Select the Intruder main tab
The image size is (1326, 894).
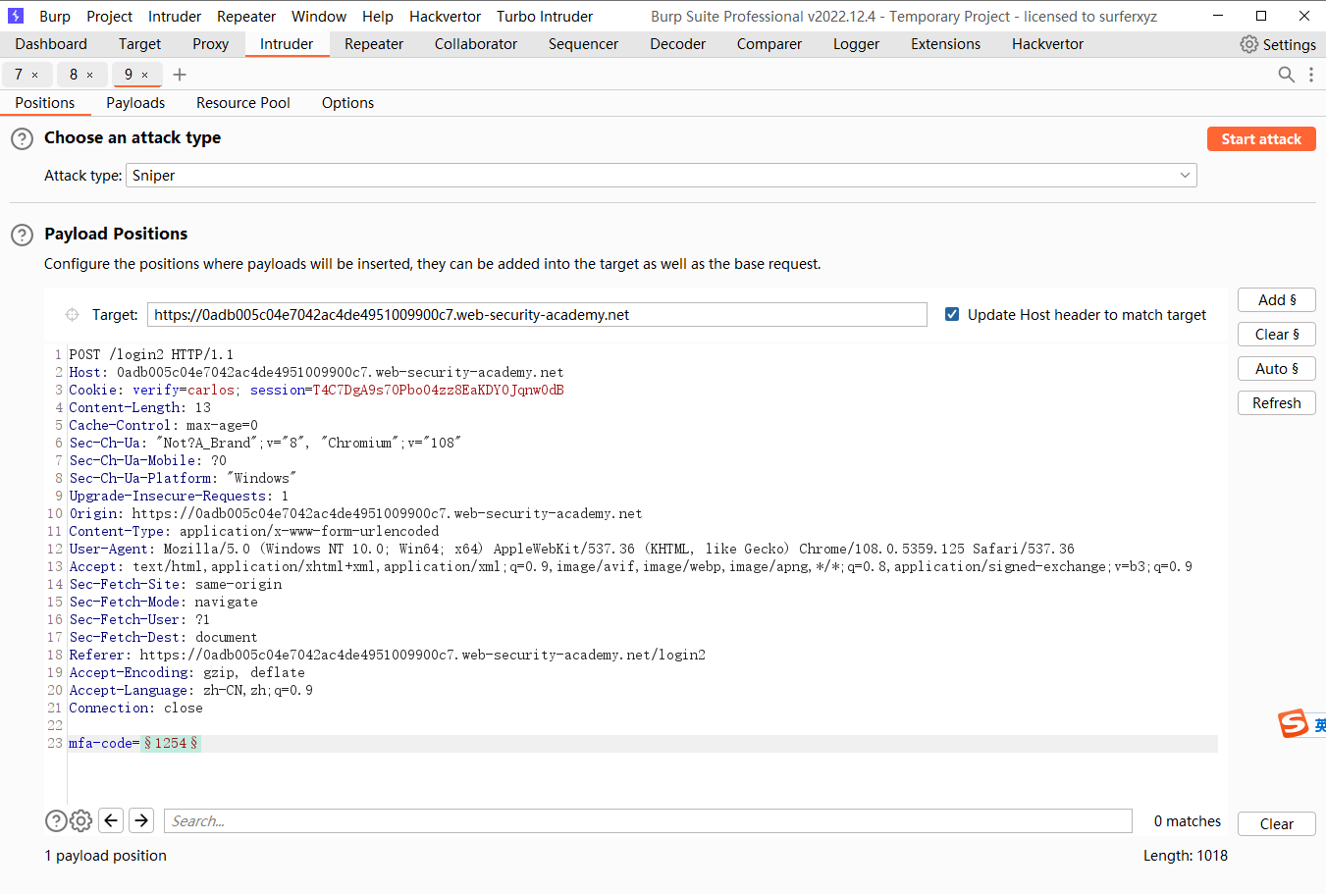click(287, 44)
